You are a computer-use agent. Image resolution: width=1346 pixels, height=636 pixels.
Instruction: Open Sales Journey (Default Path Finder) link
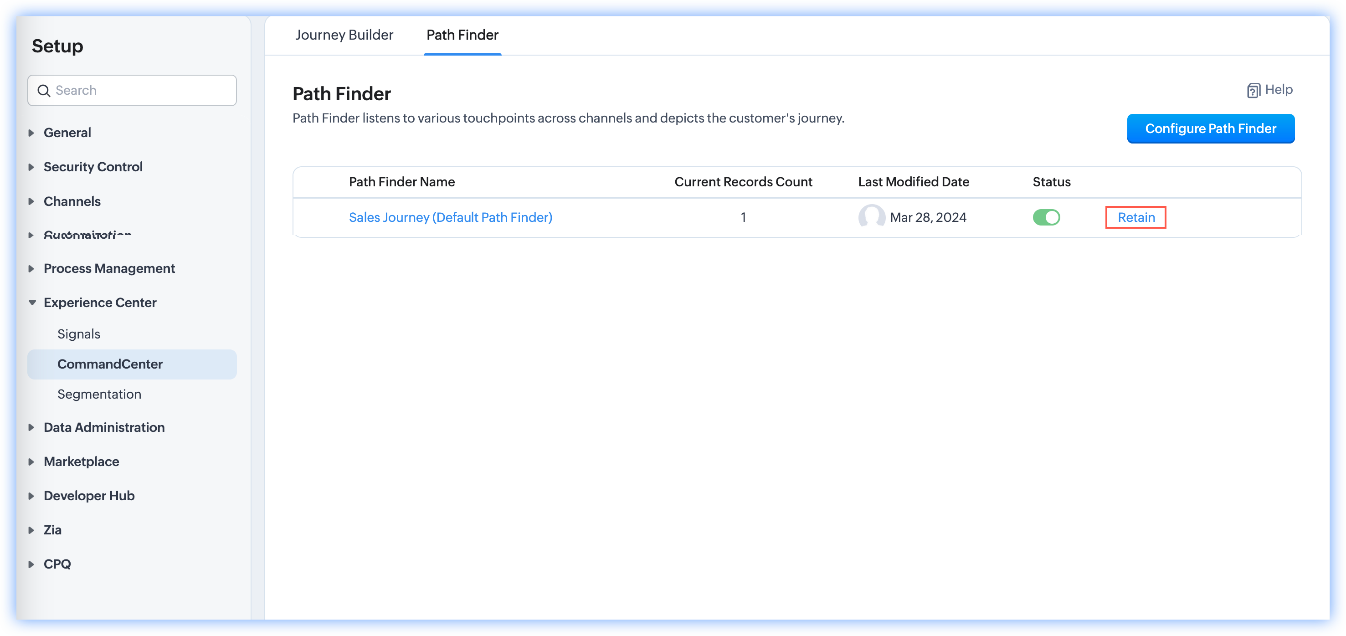450,217
